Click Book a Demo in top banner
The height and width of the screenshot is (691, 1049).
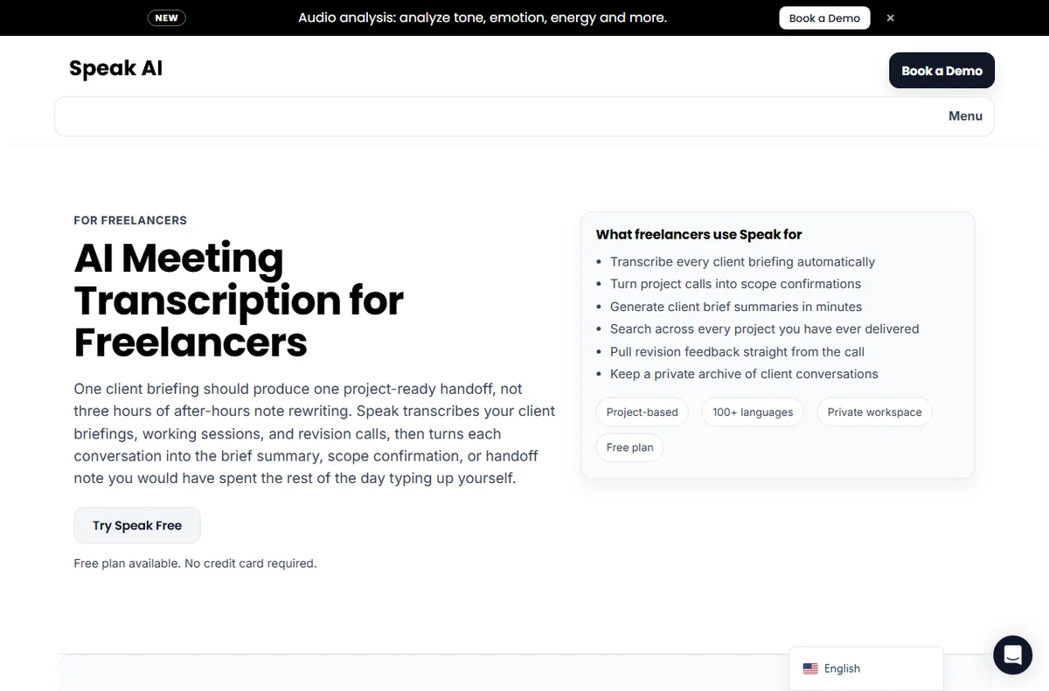[824, 17]
